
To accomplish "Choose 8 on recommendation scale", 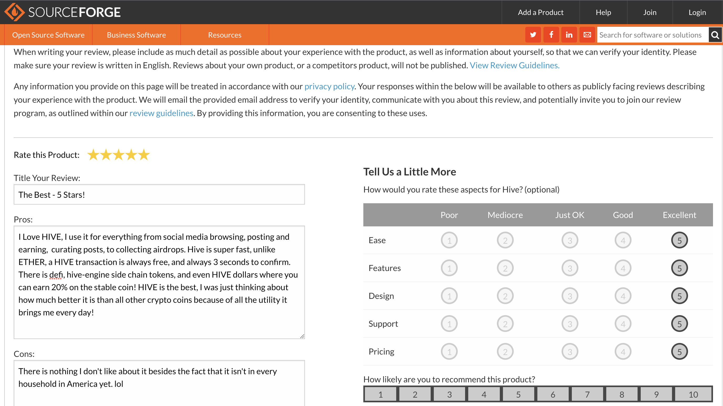I will point(622,394).
